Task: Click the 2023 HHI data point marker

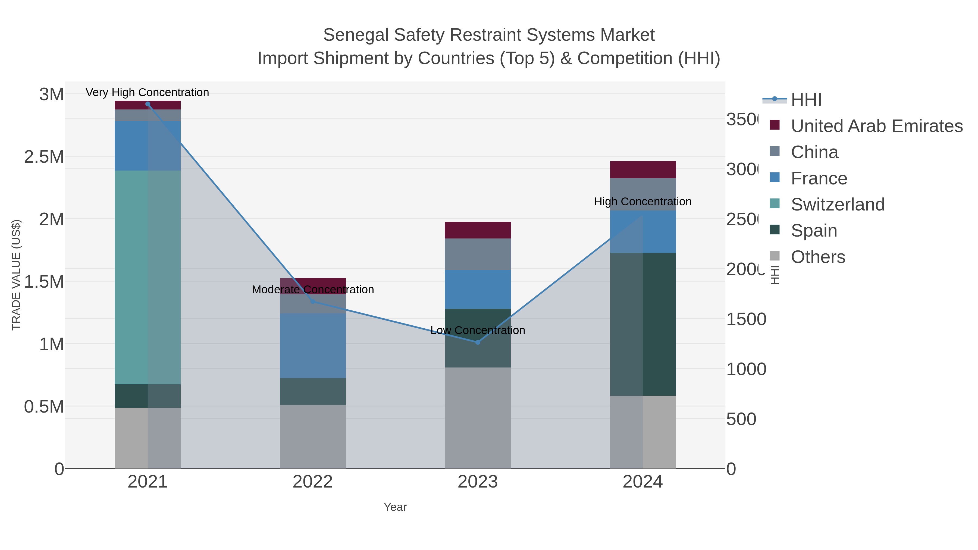Action: [478, 342]
